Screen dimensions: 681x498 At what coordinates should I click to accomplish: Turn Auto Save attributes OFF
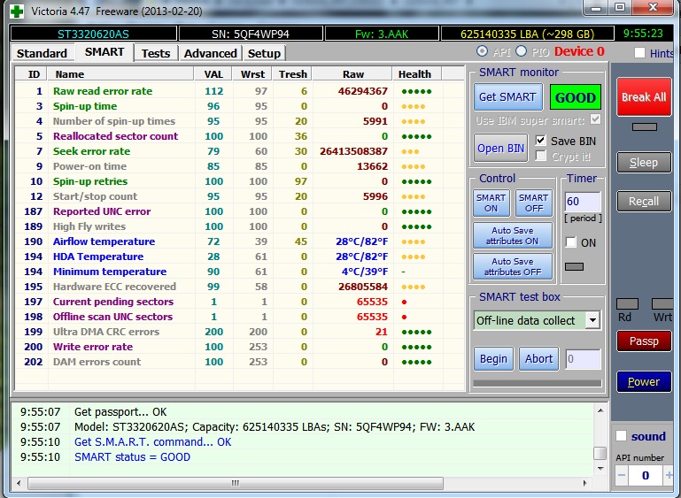513,266
